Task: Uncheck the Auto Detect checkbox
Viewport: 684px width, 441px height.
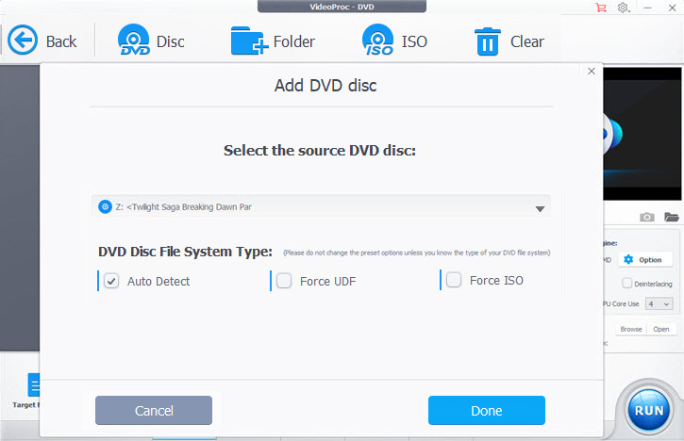Action: [x=111, y=281]
